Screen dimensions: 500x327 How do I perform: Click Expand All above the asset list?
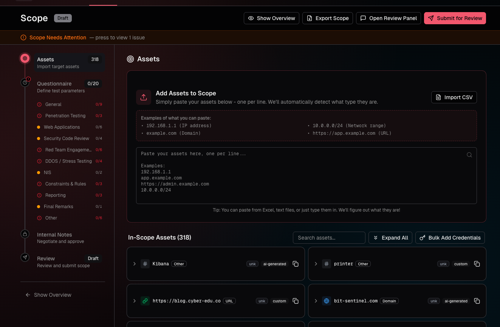pyautogui.click(x=390, y=238)
